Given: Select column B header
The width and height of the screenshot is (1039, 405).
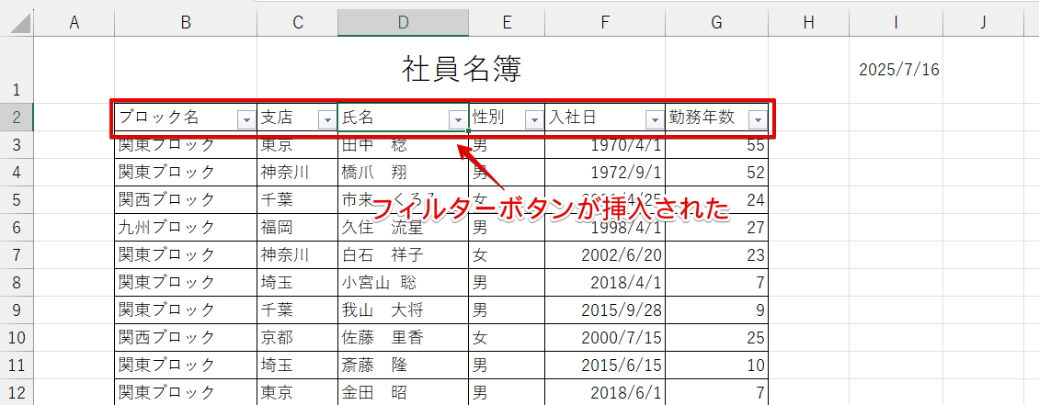Looking at the screenshot, I should (x=186, y=23).
